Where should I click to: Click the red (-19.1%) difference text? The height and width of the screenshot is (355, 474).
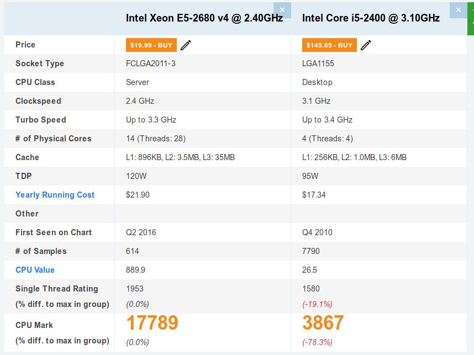click(x=317, y=304)
